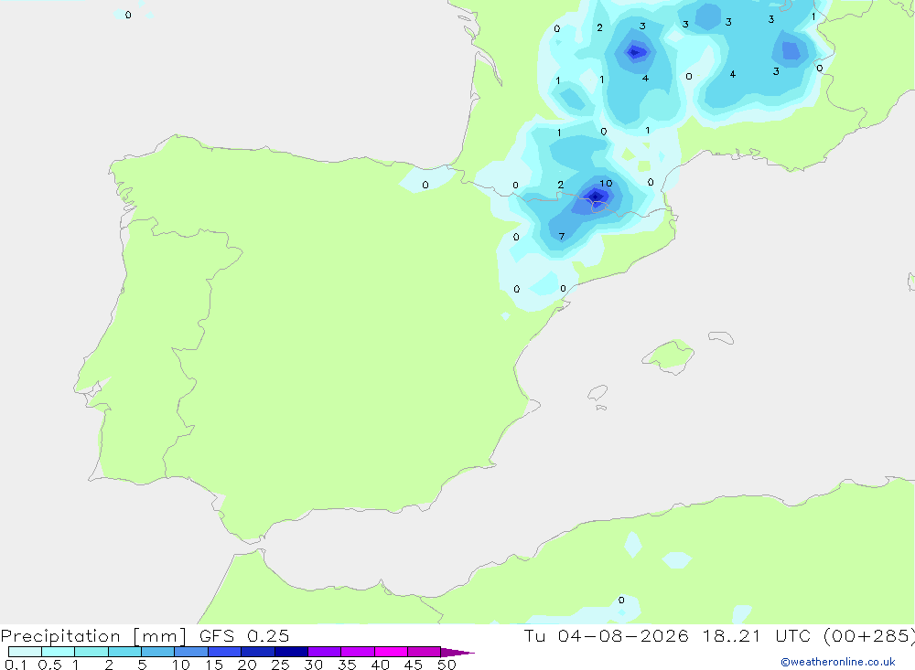
Task: Click the 'GFS 0.25' model label
Action: point(244,635)
